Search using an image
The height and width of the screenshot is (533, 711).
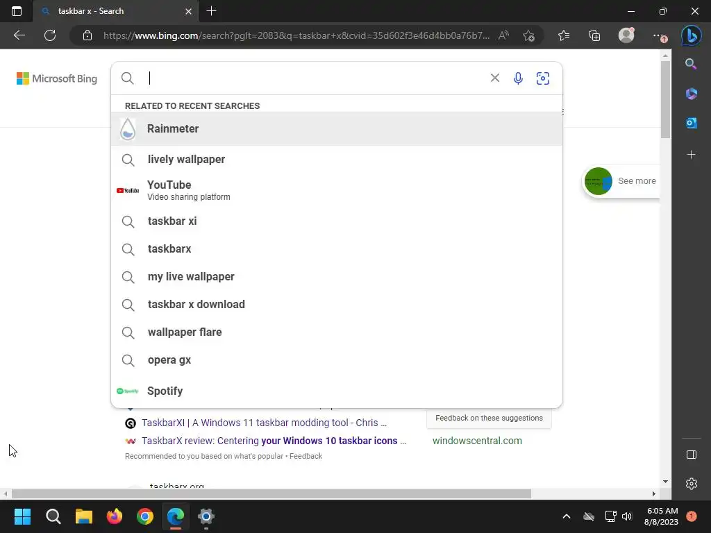coord(543,78)
